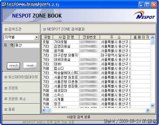
Task: Sort by 전화번호 column header
Action: [90, 37]
